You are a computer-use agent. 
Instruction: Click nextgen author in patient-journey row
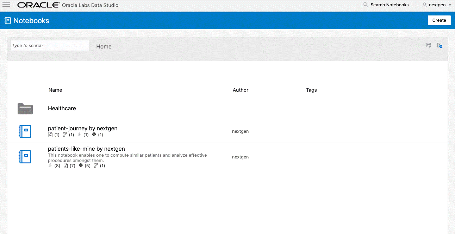241,131
